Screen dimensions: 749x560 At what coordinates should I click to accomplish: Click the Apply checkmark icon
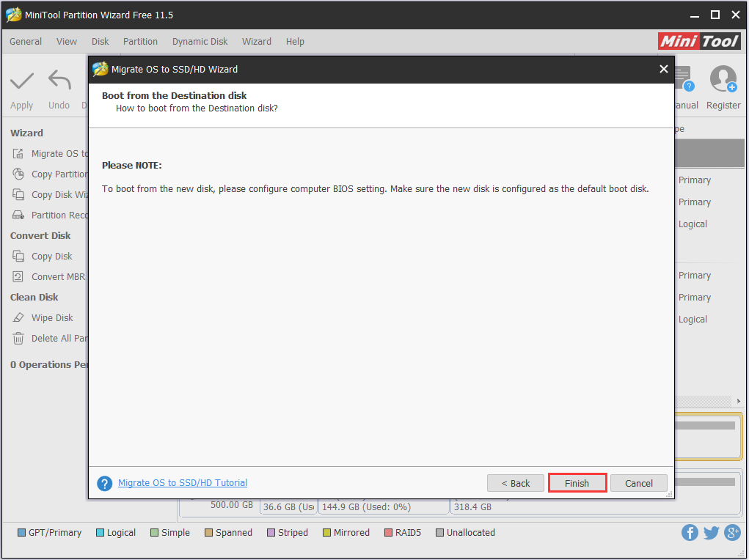[x=22, y=81]
